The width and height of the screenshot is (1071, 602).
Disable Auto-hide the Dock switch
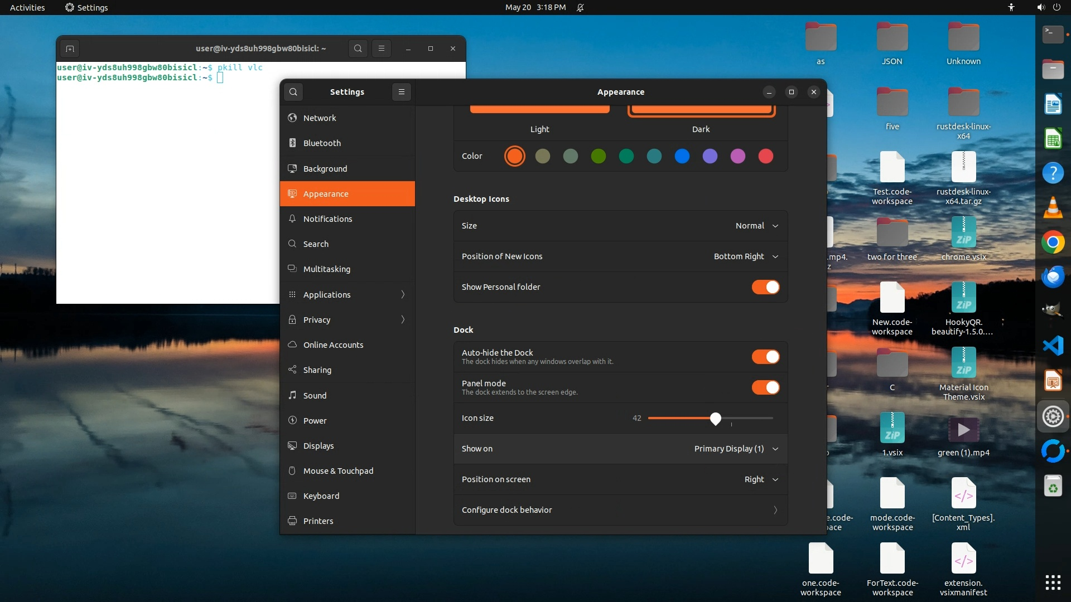click(765, 357)
